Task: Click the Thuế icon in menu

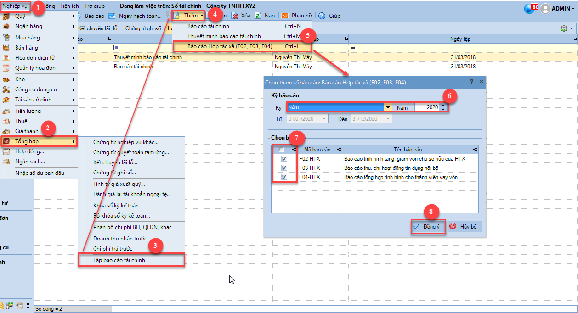Action: click(x=6, y=121)
